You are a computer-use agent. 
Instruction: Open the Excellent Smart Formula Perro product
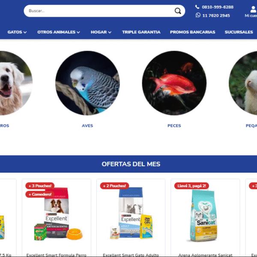tap(57, 218)
